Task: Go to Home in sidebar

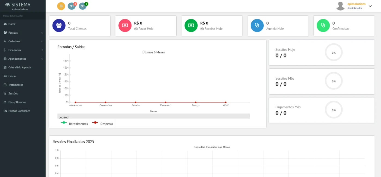Action: [x=12, y=24]
